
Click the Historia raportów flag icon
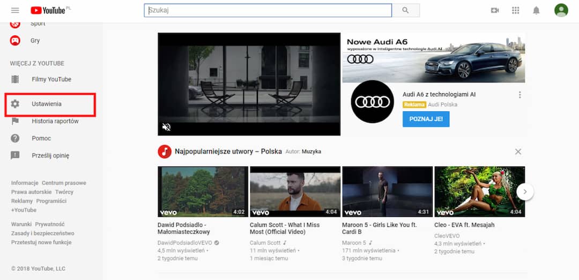pos(15,121)
